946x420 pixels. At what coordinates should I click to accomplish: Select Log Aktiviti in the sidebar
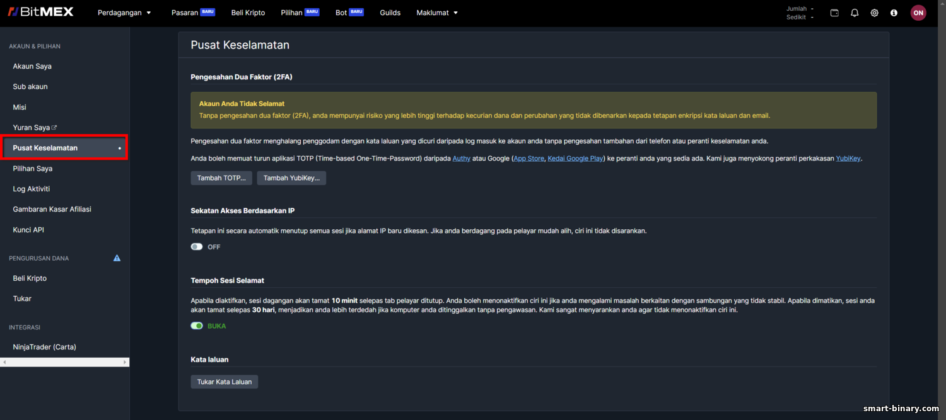point(32,189)
